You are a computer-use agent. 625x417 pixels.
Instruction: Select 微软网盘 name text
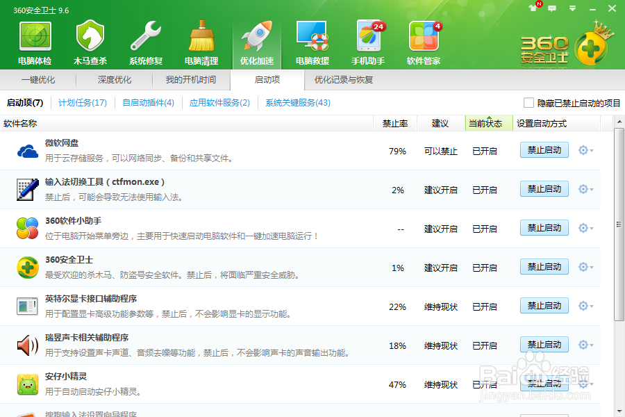(62, 143)
